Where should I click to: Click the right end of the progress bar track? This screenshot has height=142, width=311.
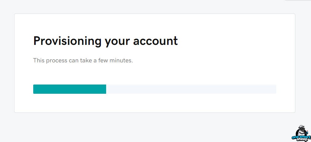pyautogui.click(x=274, y=89)
